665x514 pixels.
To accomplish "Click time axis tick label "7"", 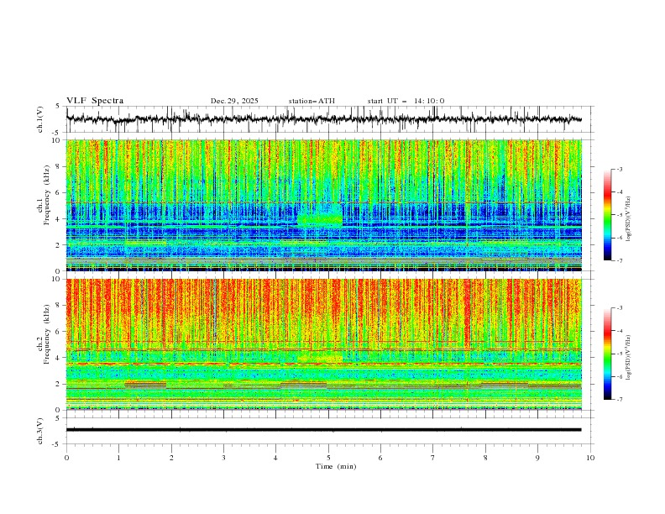I will pos(433,458).
